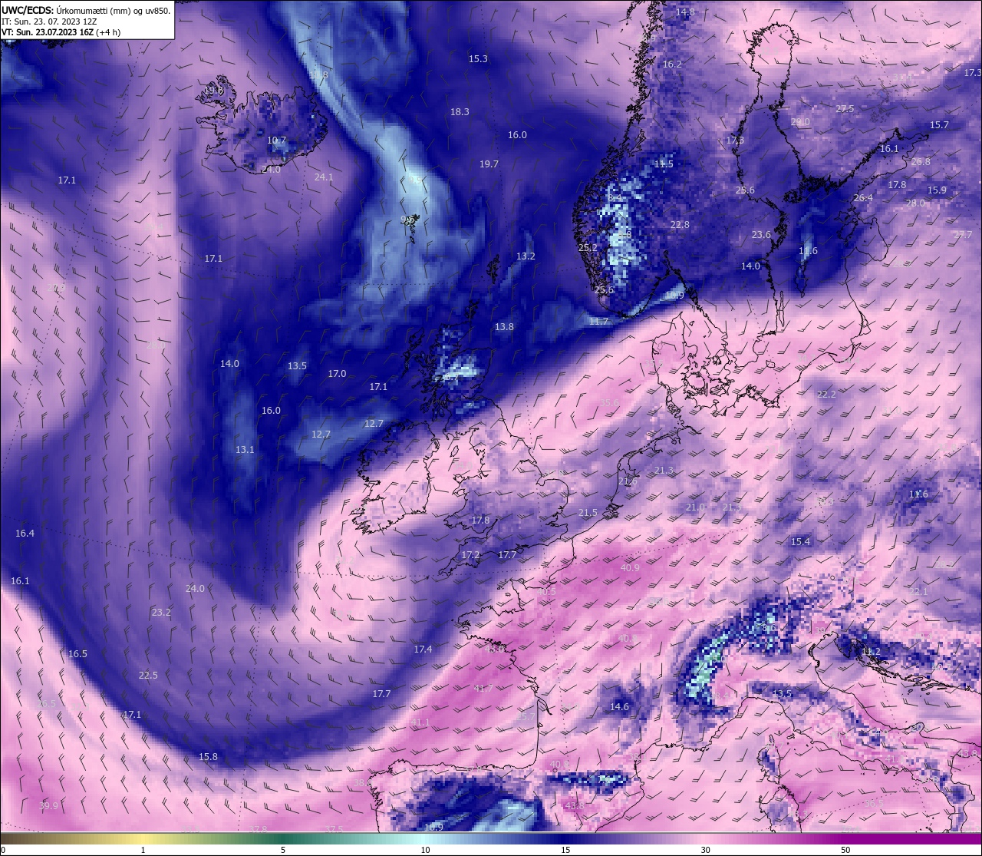Click the UWC/ECDS Úrkomumætti title text
Image resolution: width=982 pixels, height=856 pixels.
click(86, 11)
